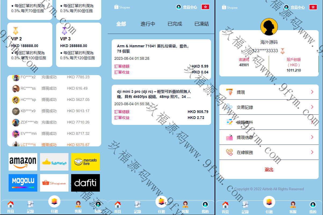This screenshot has width=323, height=215.
Task: Switch to the 已完成 orders tab
Action: click(175, 24)
